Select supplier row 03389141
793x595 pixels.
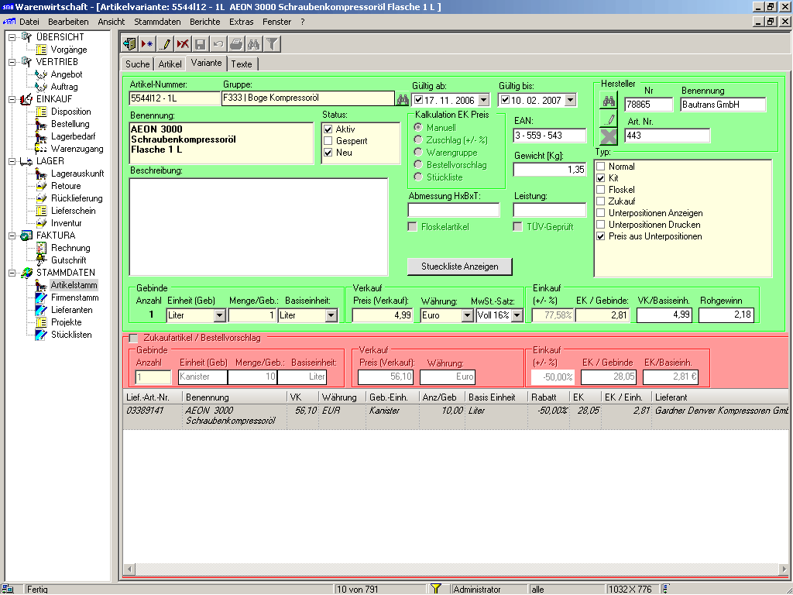455,416
